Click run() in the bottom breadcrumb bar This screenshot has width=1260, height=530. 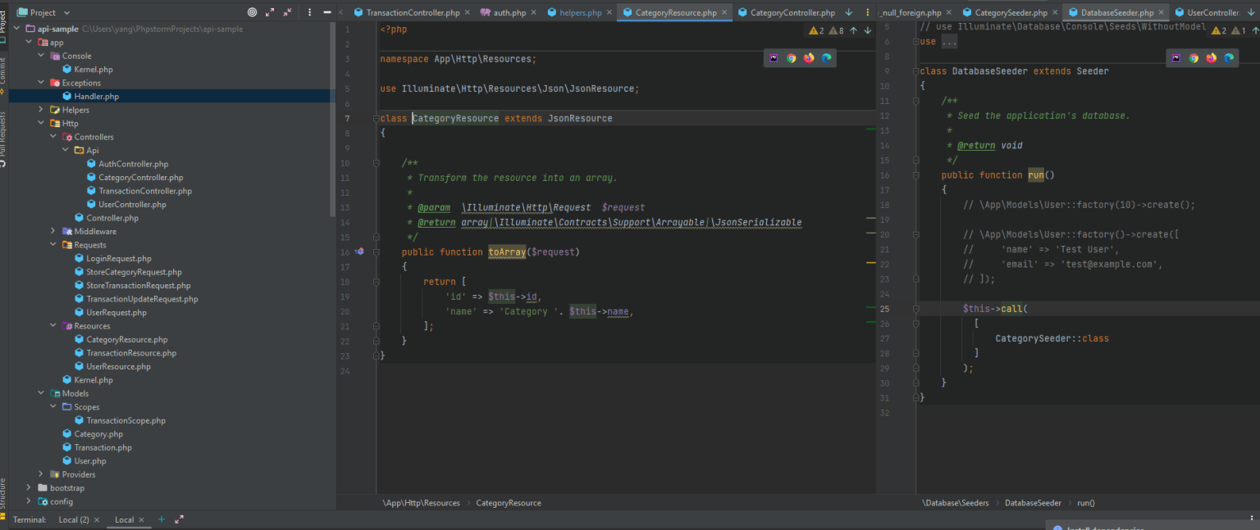1085,502
